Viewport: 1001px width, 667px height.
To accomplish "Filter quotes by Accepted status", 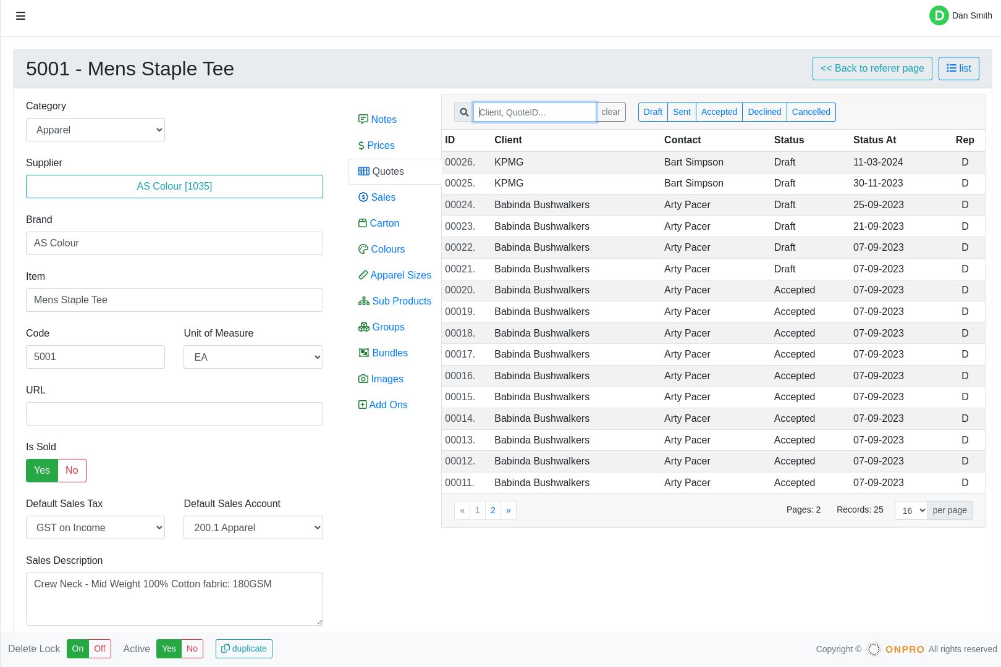I will 719,112.
